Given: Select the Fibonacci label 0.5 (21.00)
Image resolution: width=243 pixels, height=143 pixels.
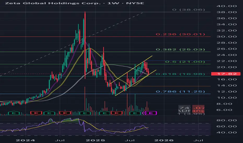Looking at the screenshot, I should pos(185,62).
